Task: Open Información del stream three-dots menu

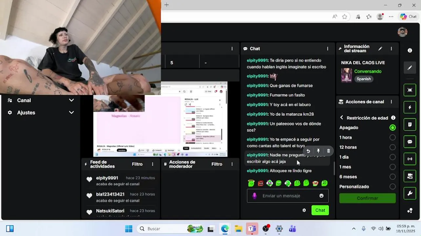Action: pos(391,49)
